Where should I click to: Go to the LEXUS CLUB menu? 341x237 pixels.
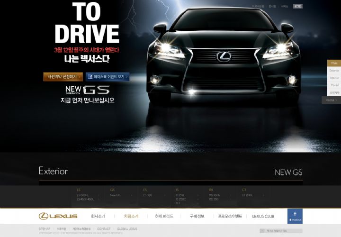tap(263, 216)
